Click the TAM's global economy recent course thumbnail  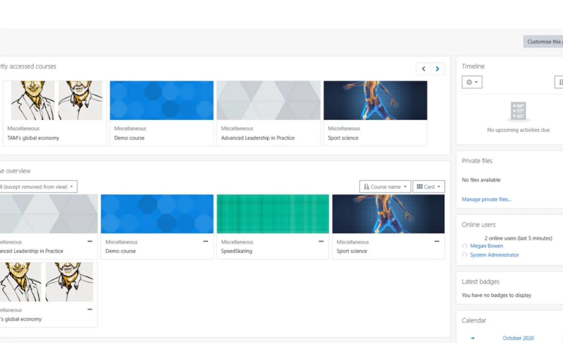coord(55,100)
